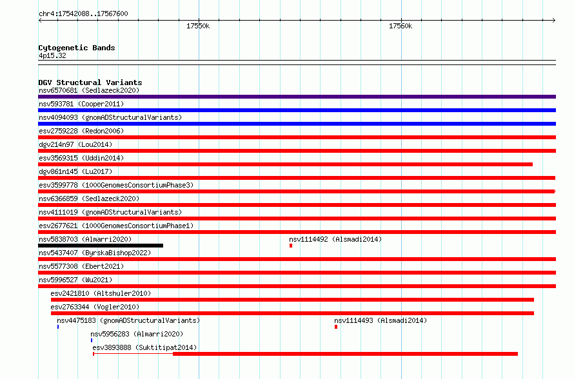The image size is (574, 379).
Task: Open esv2677621 (1000GenomesConsortiumPhase1) label
Action: click(x=116, y=226)
